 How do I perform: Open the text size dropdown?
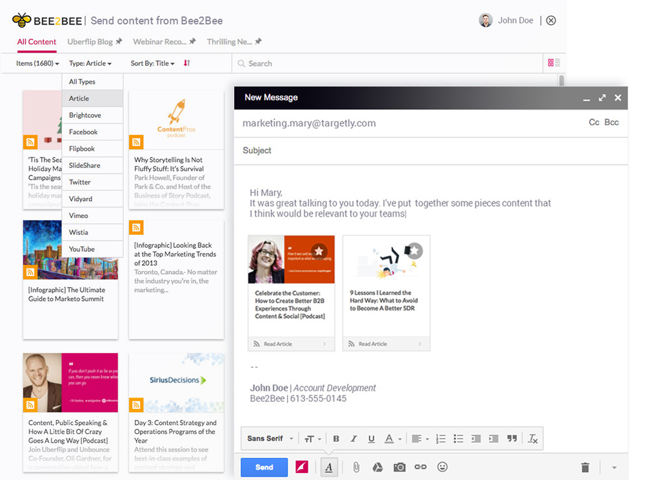[x=313, y=439]
